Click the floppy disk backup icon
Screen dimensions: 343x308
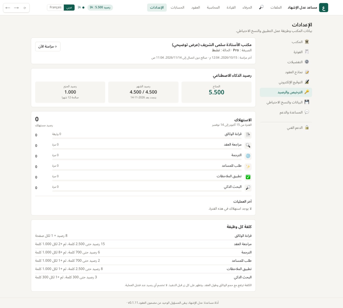[x=307, y=102]
